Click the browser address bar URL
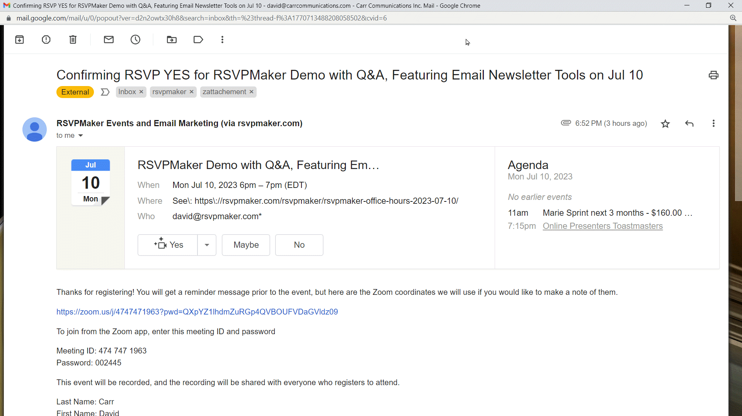Image resolution: width=742 pixels, height=416 pixels. (x=201, y=18)
